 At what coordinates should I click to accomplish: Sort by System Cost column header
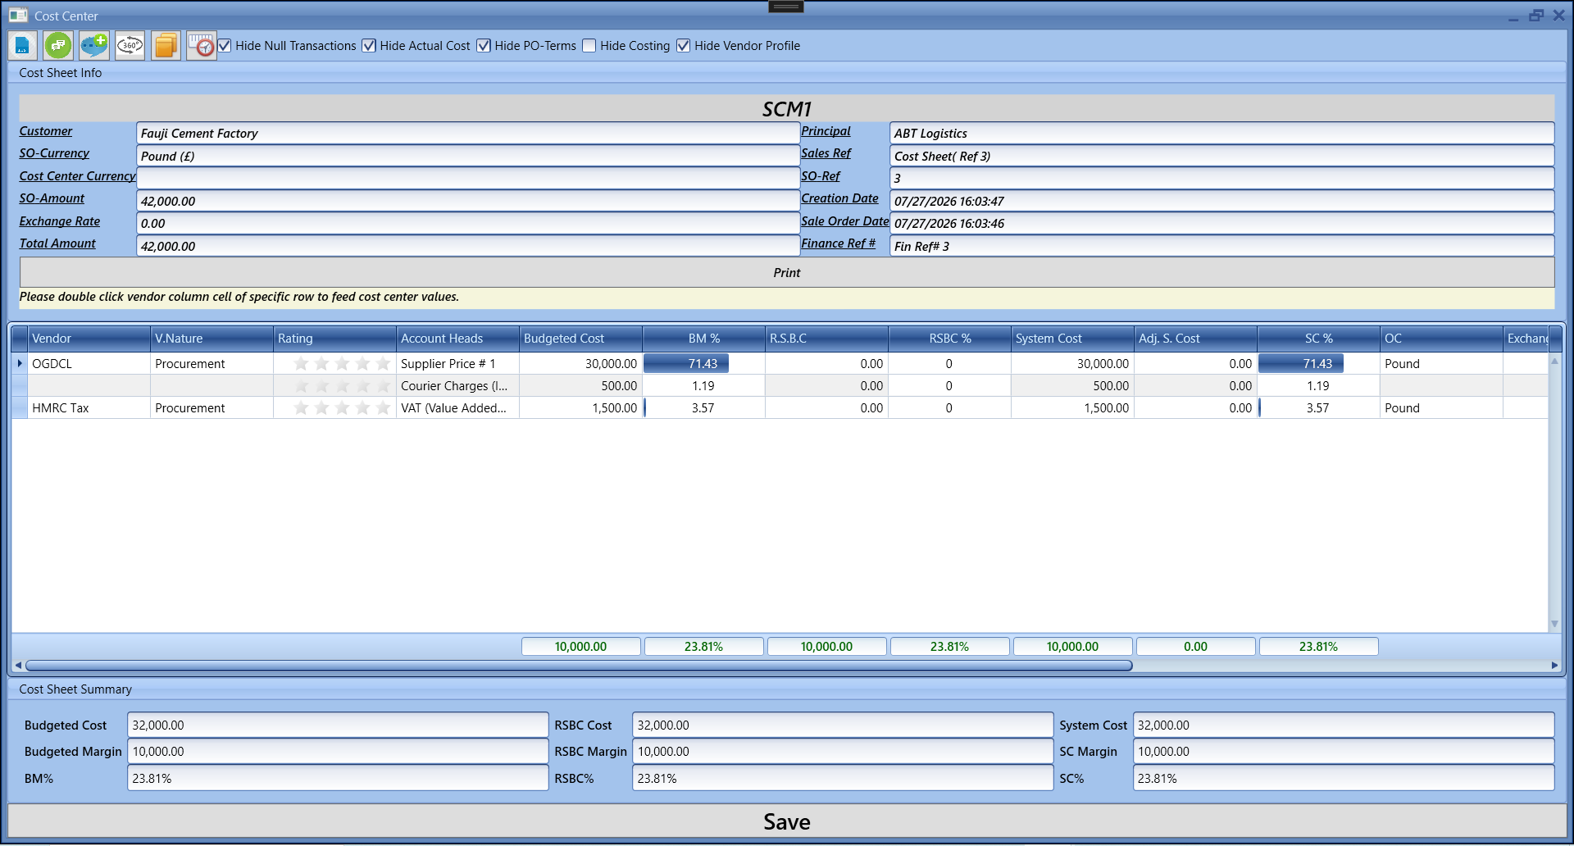point(1072,338)
